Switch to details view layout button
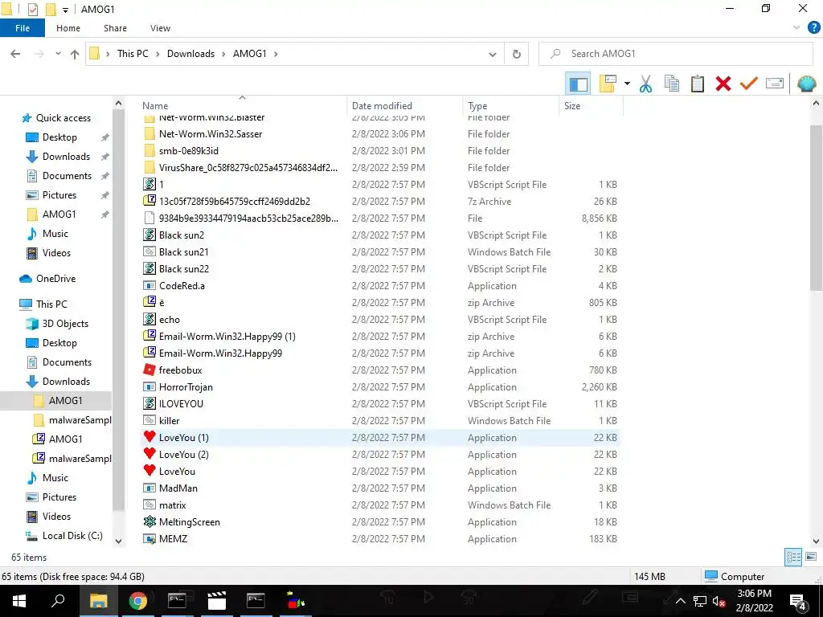Image resolution: width=823 pixels, height=617 pixels. pos(793,558)
